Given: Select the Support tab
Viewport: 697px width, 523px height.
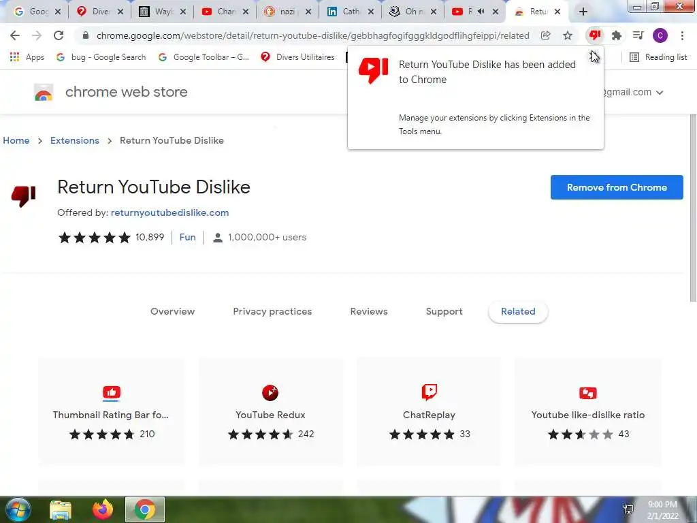Looking at the screenshot, I should coord(444,311).
